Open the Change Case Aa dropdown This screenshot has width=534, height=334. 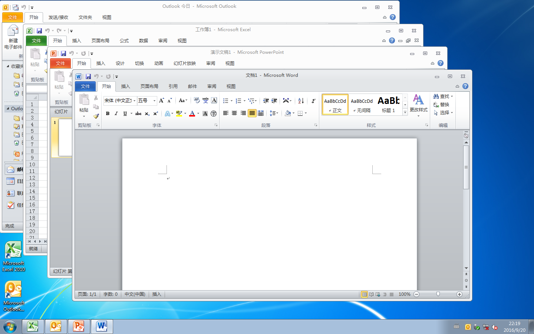click(x=183, y=101)
